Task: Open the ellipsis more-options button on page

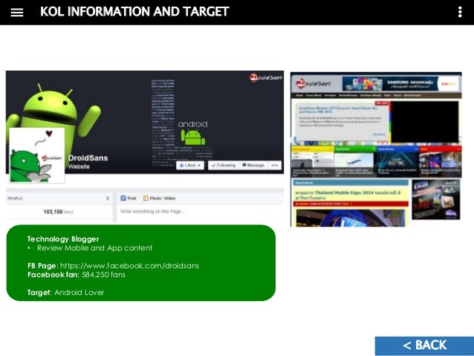Action: point(274,165)
